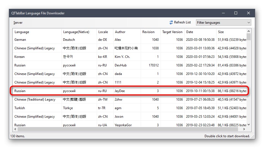This screenshot has height=148, width=264.
Task: Click date 2019-07-05 18:45:39
Action: pos(200,108)
